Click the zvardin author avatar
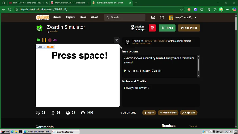238x134 pixels. tap(39, 28)
